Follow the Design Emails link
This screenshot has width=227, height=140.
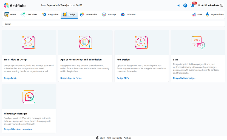tap(11, 78)
